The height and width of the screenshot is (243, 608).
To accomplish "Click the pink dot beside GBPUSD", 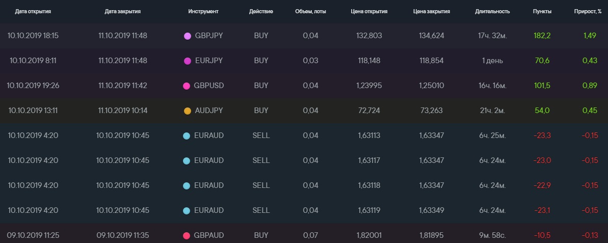I will 187,86.
